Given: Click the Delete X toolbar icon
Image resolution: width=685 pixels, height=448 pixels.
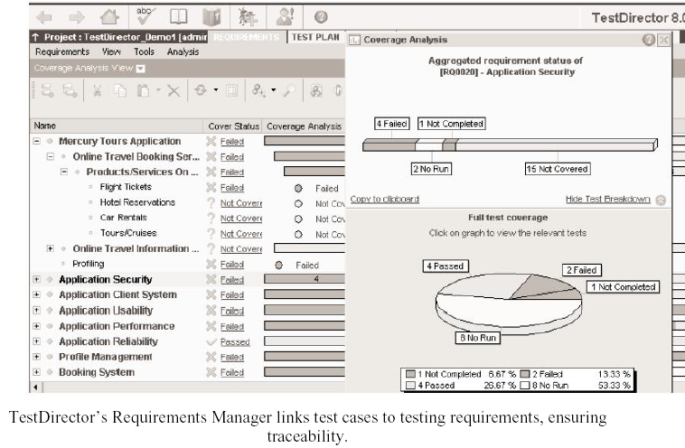Looking at the screenshot, I should click(174, 92).
